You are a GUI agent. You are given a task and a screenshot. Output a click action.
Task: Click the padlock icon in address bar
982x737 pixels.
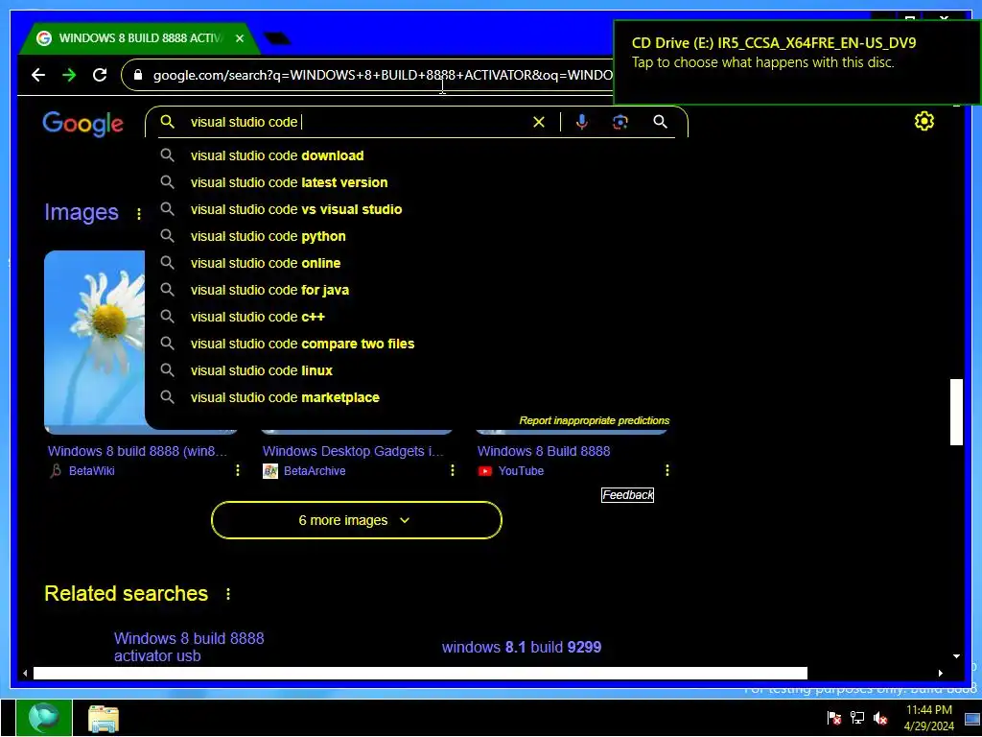(138, 75)
